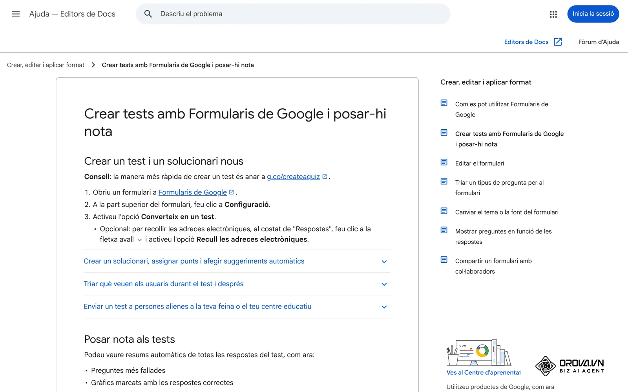
Task: Click document icon for Canviar el tema
Action: pos(444,211)
